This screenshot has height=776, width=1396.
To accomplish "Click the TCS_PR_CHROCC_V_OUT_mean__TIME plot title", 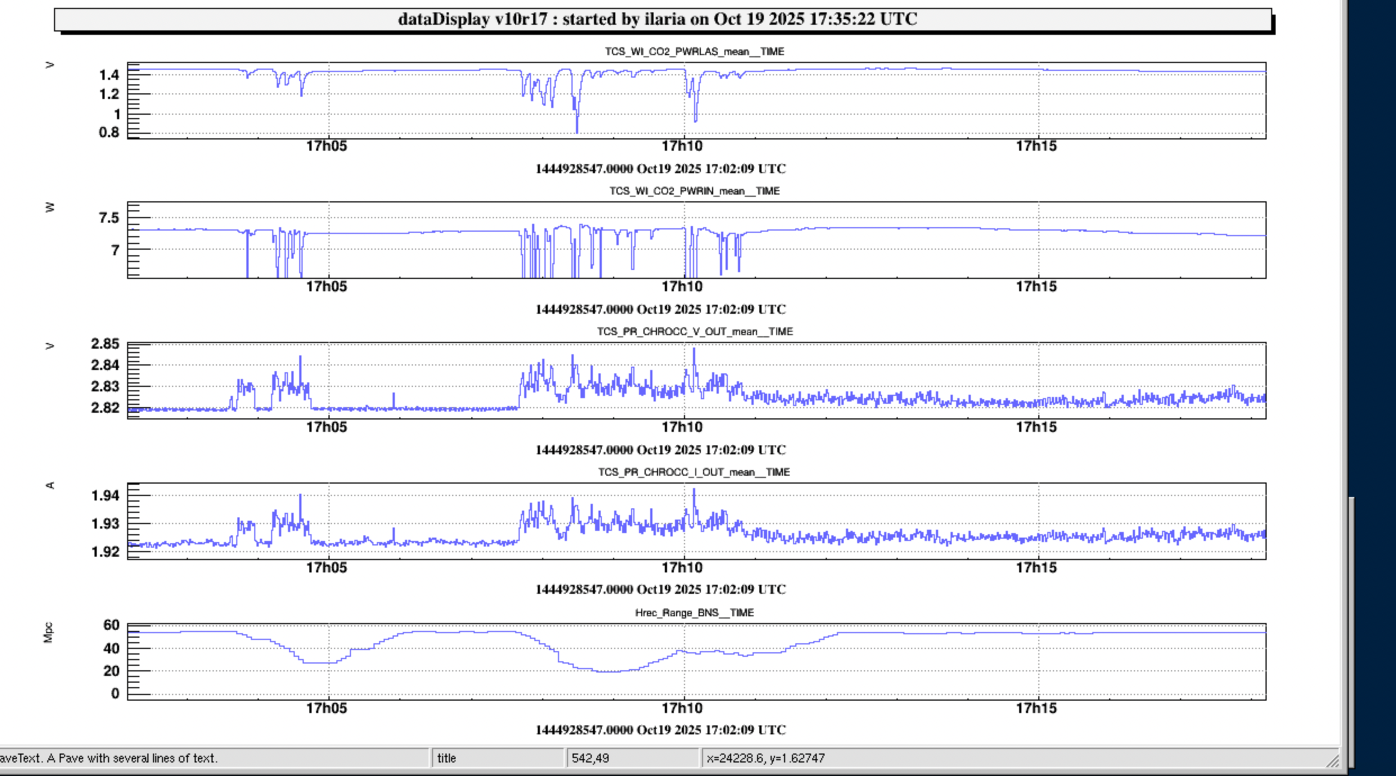I will click(x=694, y=332).
